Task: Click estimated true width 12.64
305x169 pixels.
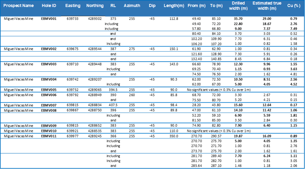Action: coord(267,105)
